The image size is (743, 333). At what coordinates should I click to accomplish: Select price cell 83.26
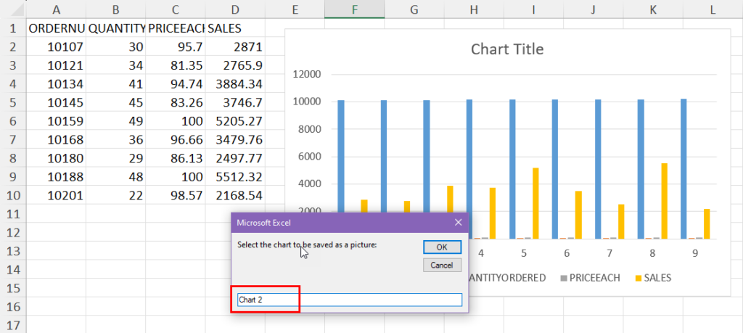(176, 102)
